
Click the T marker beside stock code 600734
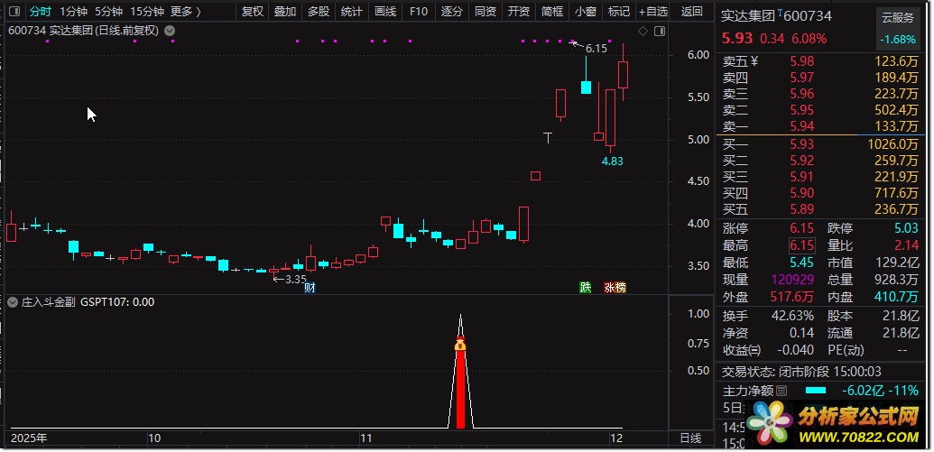pos(780,12)
